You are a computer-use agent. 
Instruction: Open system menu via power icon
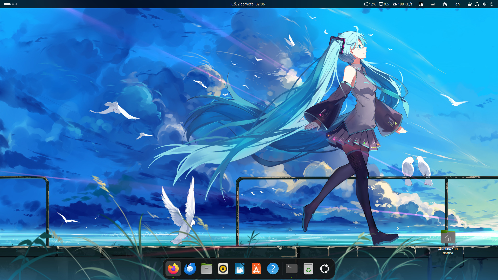pos(492,4)
